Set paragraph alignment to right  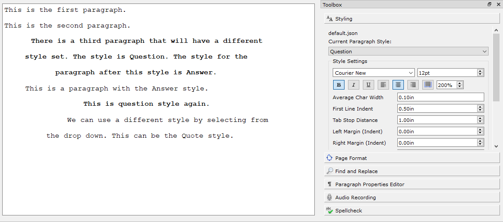click(413, 85)
